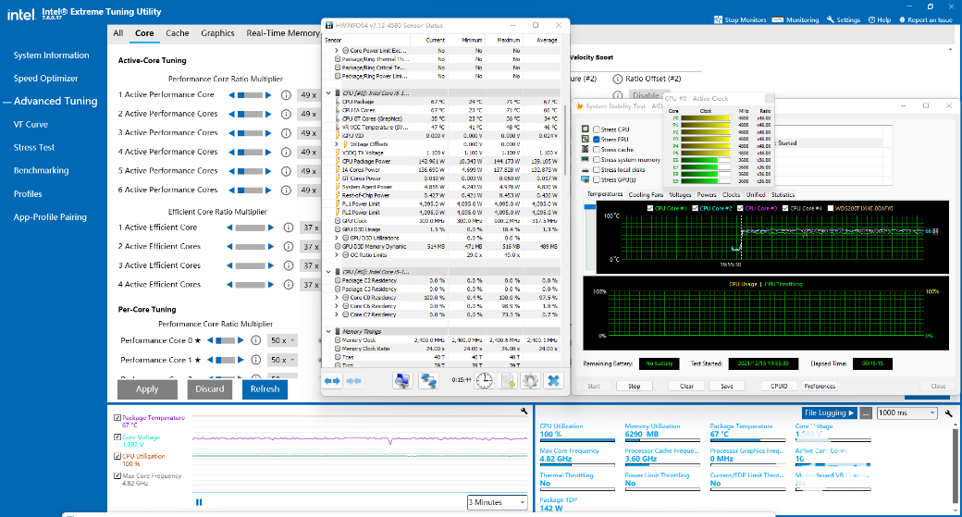Screen dimensions: 962x517
Task: Show info for 1 Active Efficient Core
Action: [x=289, y=228]
